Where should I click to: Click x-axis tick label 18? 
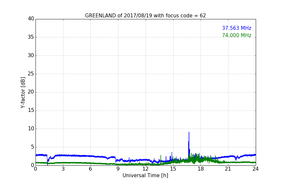click(201, 169)
